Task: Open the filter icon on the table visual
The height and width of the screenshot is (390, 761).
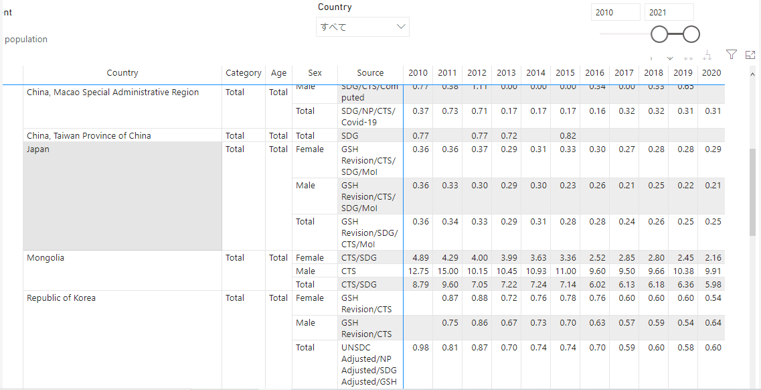Action: tap(732, 55)
